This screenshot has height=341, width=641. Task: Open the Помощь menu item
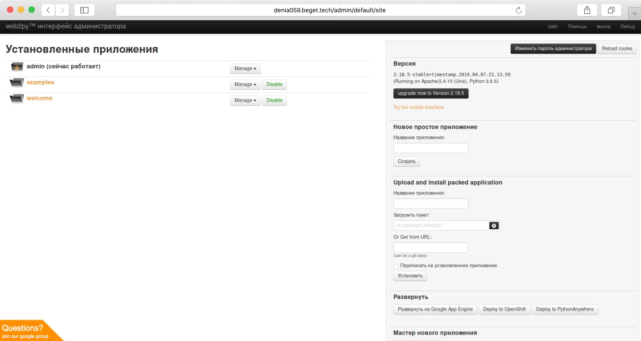click(x=577, y=26)
